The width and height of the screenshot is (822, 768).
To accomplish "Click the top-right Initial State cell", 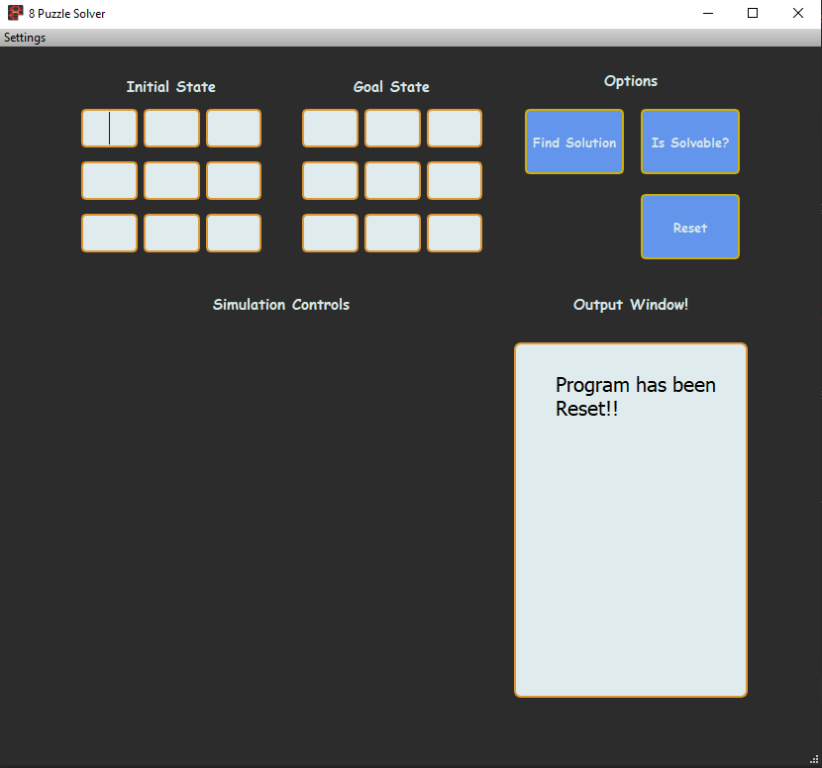I will tap(234, 128).
